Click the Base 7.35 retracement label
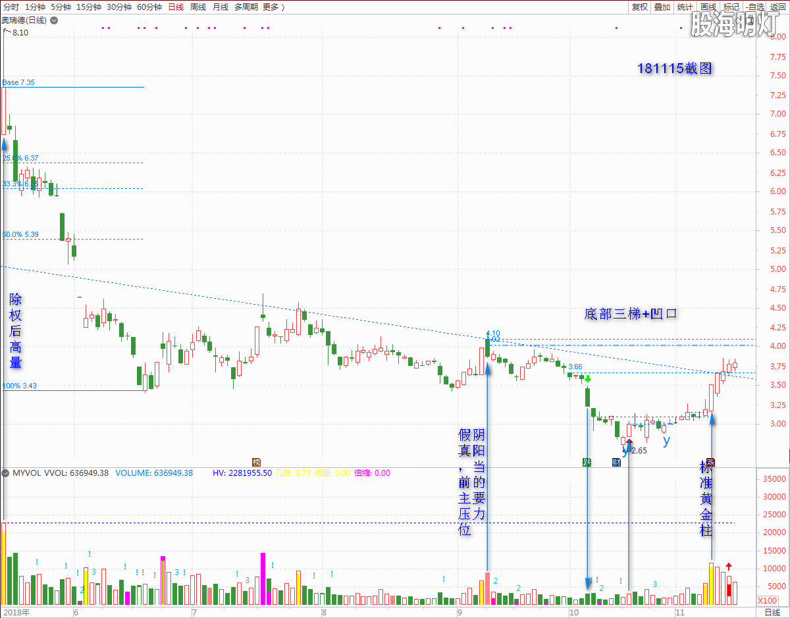790x618 pixels. coord(18,83)
